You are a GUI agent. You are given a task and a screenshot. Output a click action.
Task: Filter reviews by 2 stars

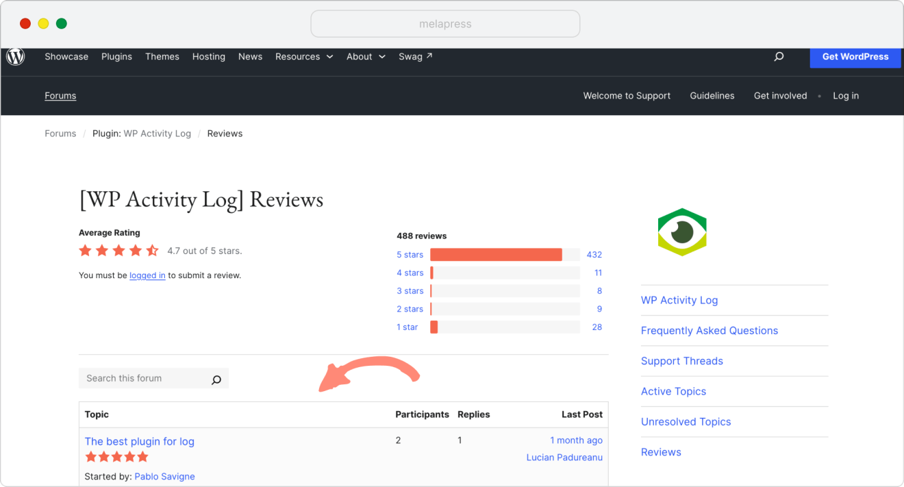tap(410, 309)
